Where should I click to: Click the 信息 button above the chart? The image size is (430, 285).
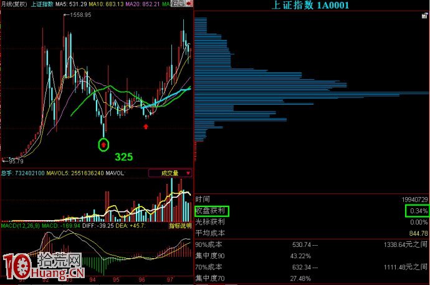coord(178,3)
